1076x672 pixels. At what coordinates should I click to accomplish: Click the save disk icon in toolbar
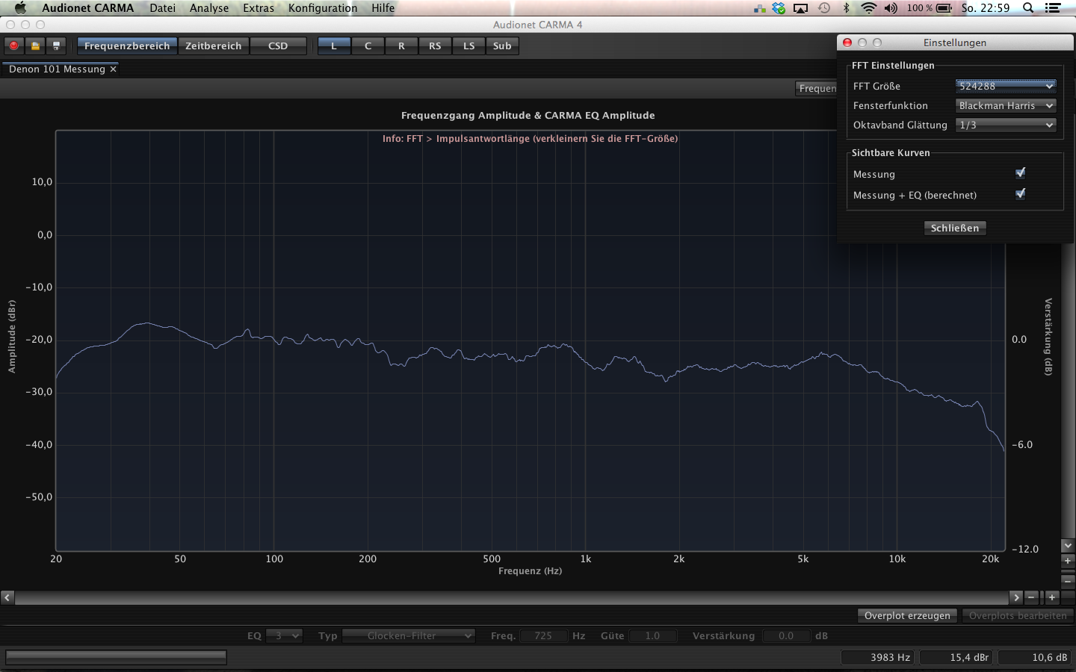click(56, 46)
